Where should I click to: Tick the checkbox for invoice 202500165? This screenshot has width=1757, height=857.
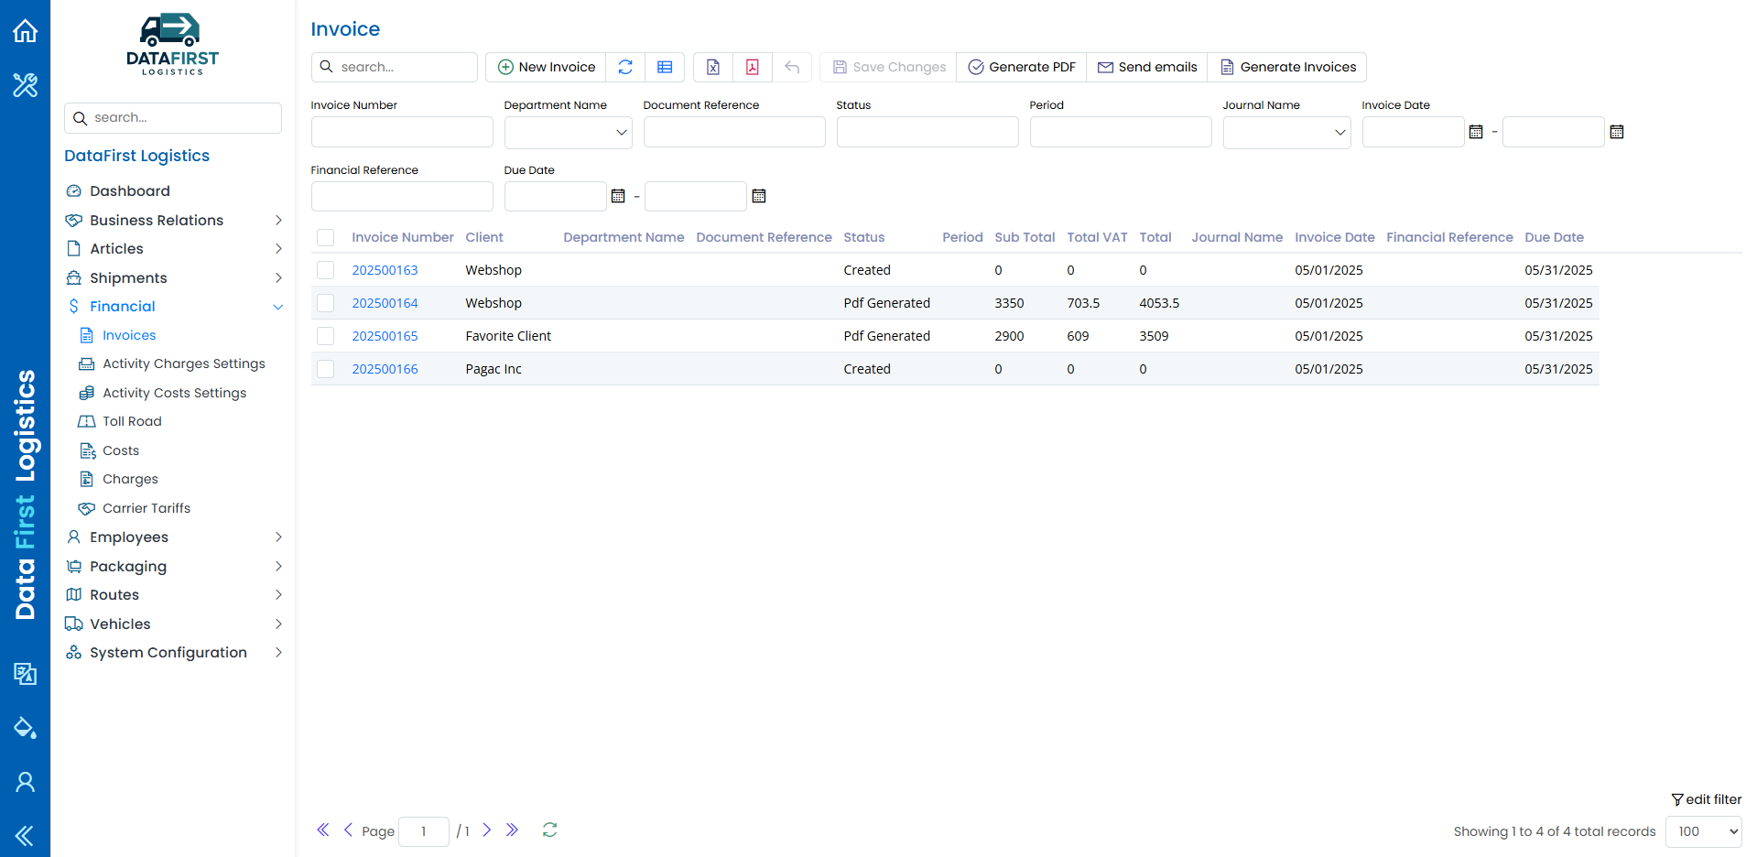coord(325,336)
